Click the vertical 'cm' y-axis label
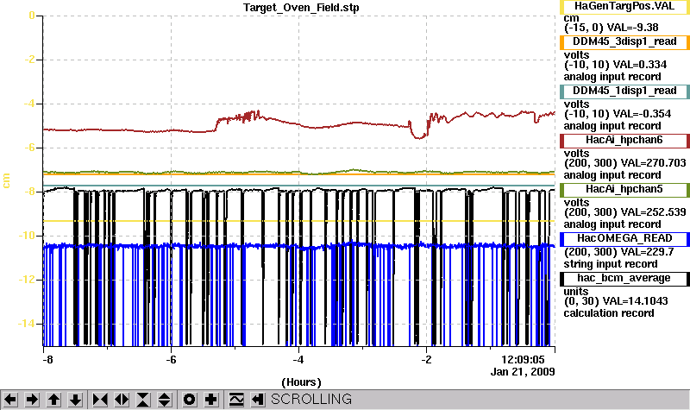The image size is (690, 410). coord(6,180)
